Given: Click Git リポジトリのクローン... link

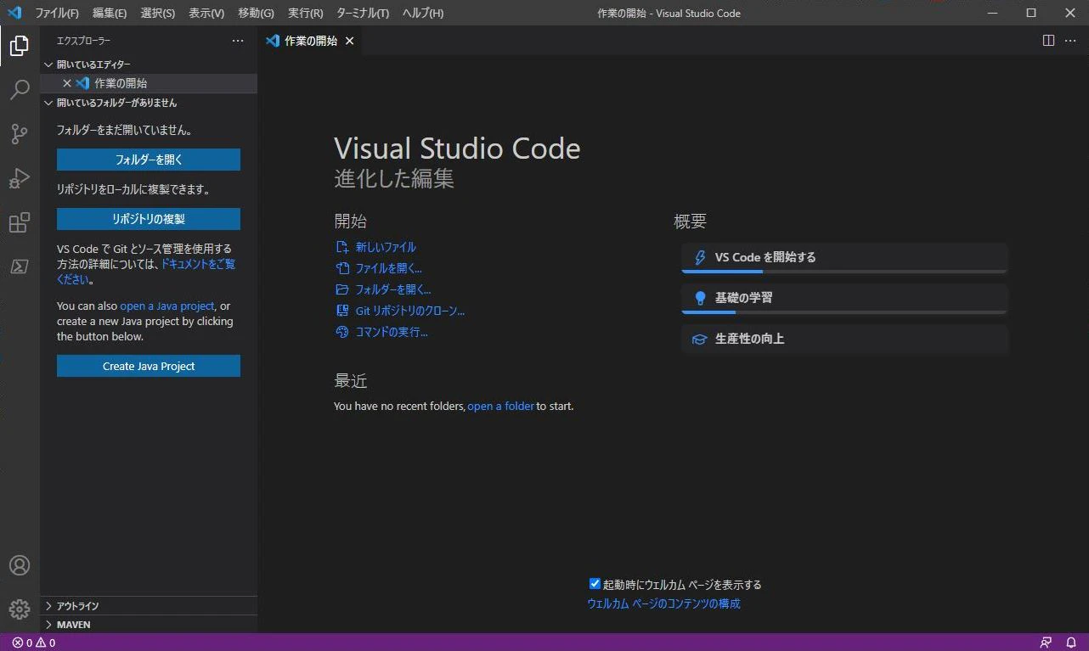Looking at the screenshot, I should [x=409, y=311].
